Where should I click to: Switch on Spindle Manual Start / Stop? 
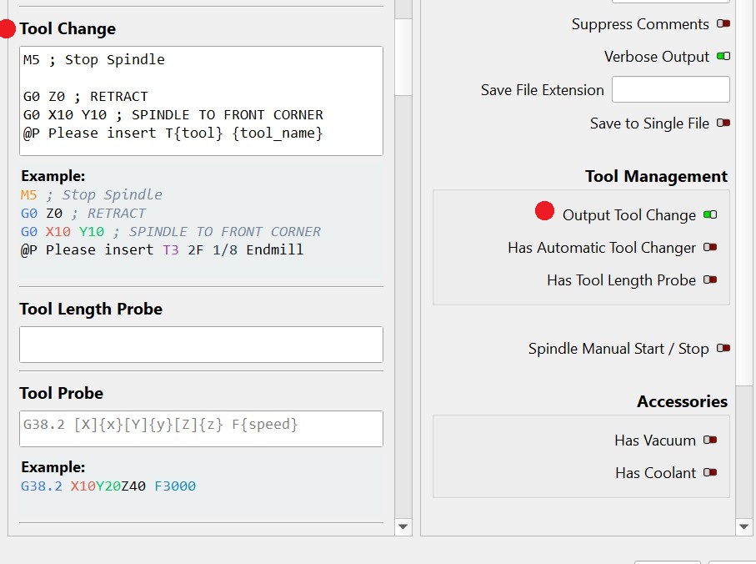[x=723, y=349]
